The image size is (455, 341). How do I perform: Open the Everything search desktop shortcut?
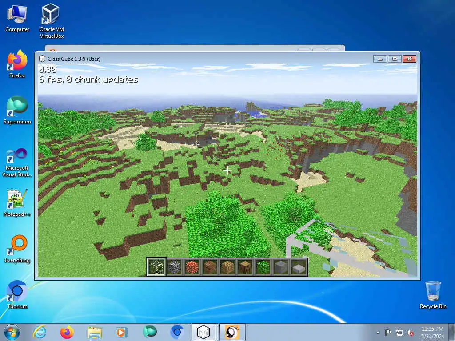point(17,249)
